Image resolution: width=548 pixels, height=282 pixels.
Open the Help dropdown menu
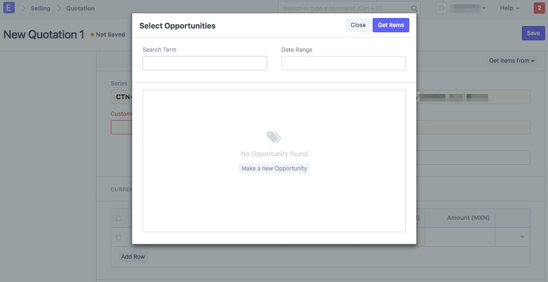(x=508, y=8)
